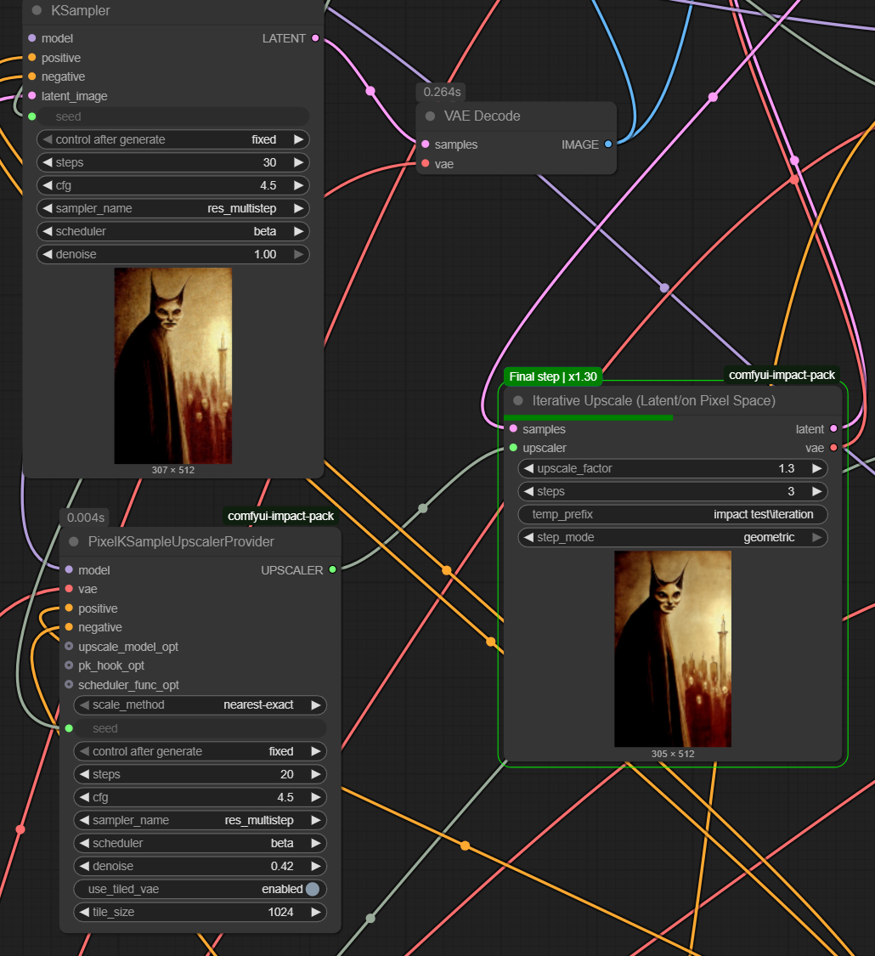Click the PixelKSampleUpscalerProvider seed field
This screenshot has height=956, width=875.
[200, 728]
